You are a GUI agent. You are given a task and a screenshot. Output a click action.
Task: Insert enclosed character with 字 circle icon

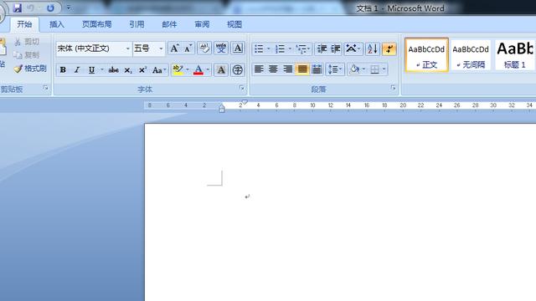(238, 70)
